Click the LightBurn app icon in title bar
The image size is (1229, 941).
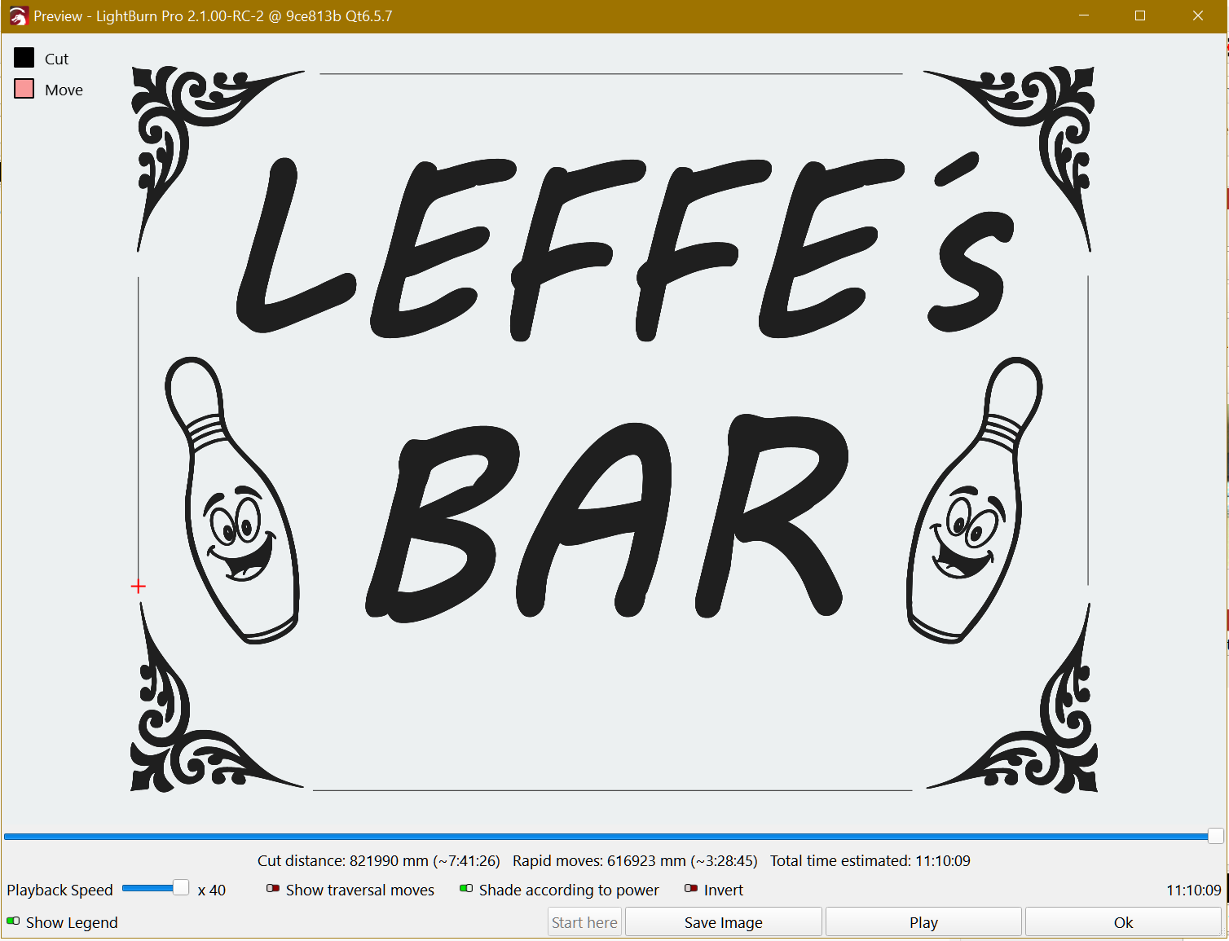(x=18, y=16)
